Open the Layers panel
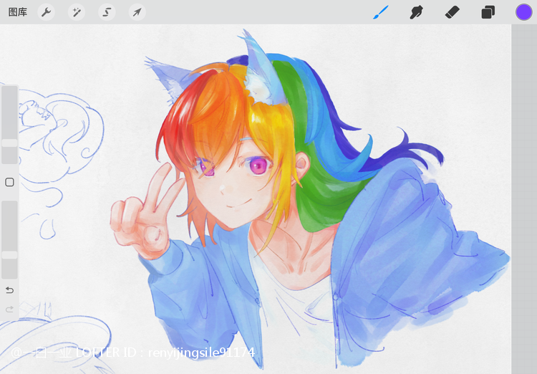The height and width of the screenshot is (374, 537). click(x=488, y=12)
